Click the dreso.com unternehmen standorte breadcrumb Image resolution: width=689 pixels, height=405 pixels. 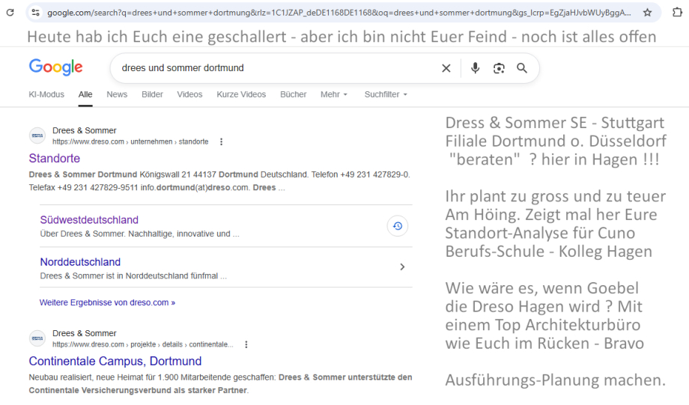click(130, 142)
